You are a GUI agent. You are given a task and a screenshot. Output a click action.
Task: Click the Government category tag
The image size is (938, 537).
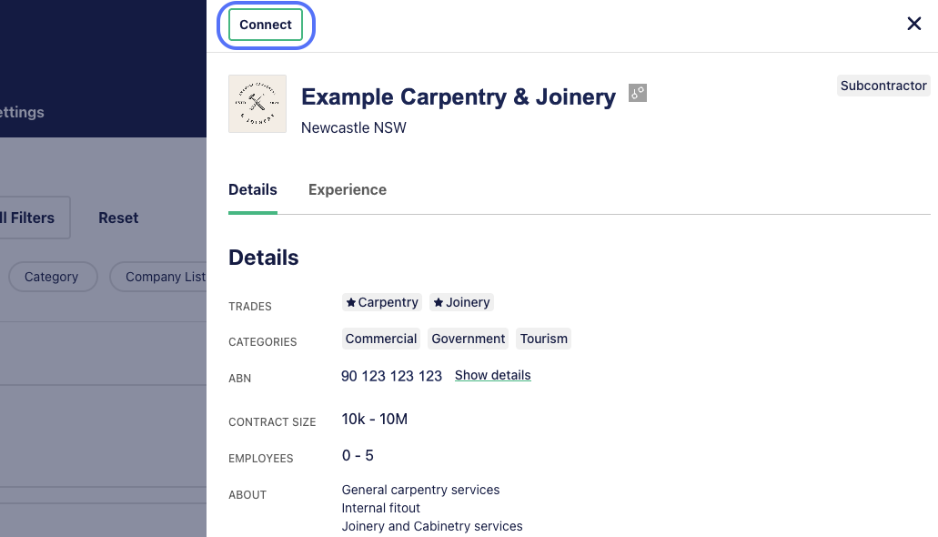click(469, 339)
